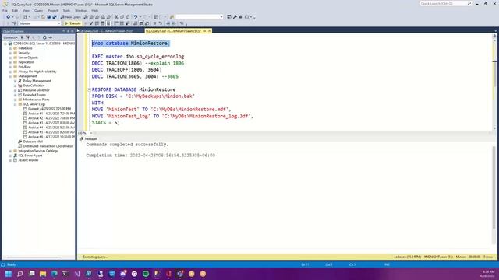Click the Cut scissors icon
499x280 pixels.
tap(116, 17)
